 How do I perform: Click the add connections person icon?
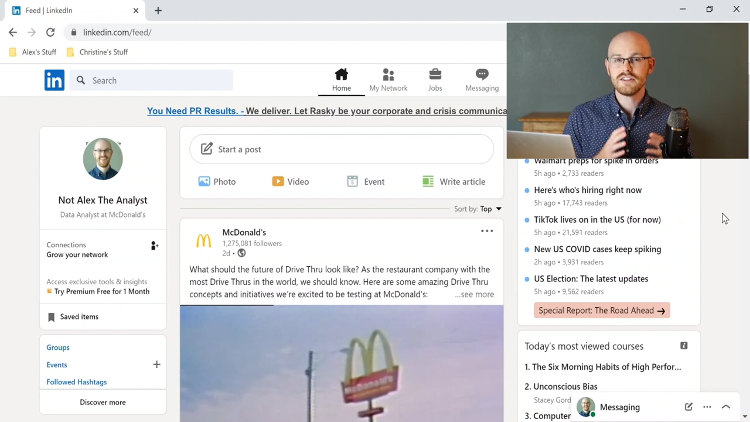[154, 246]
